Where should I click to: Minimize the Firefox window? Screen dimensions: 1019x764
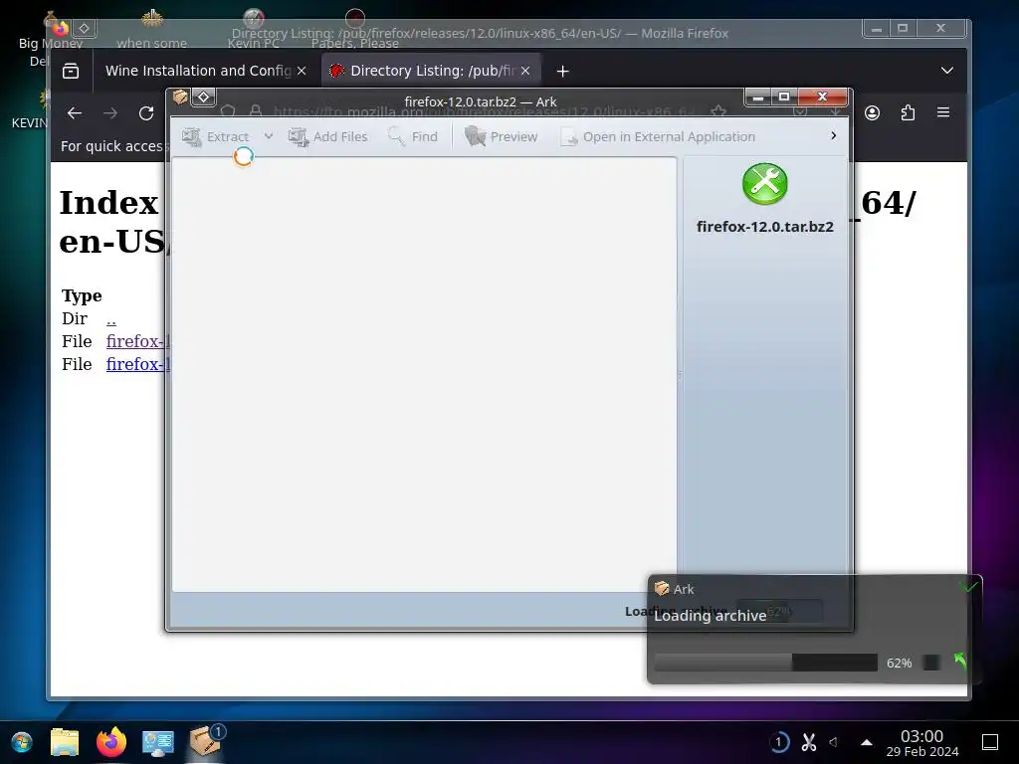pyautogui.click(x=877, y=28)
